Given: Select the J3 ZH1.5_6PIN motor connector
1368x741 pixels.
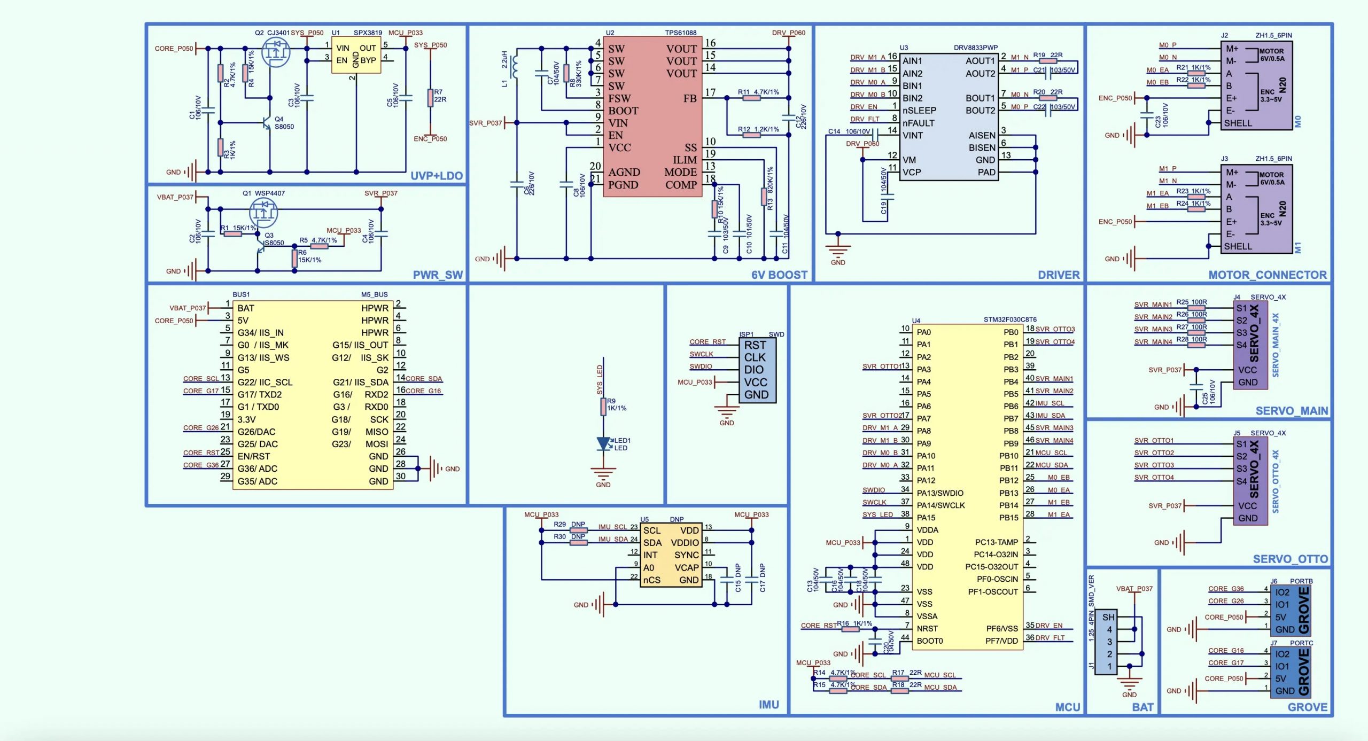Looking at the screenshot, I should coord(1256,209).
